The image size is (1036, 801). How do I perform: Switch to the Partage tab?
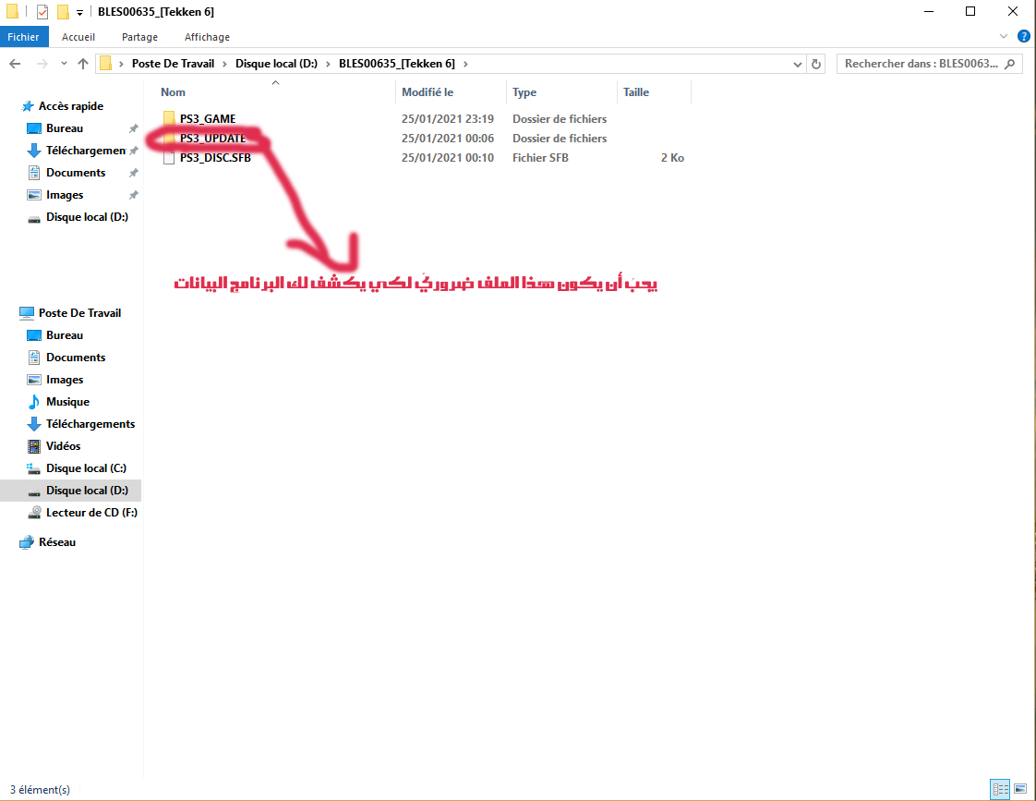pyautogui.click(x=139, y=37)
